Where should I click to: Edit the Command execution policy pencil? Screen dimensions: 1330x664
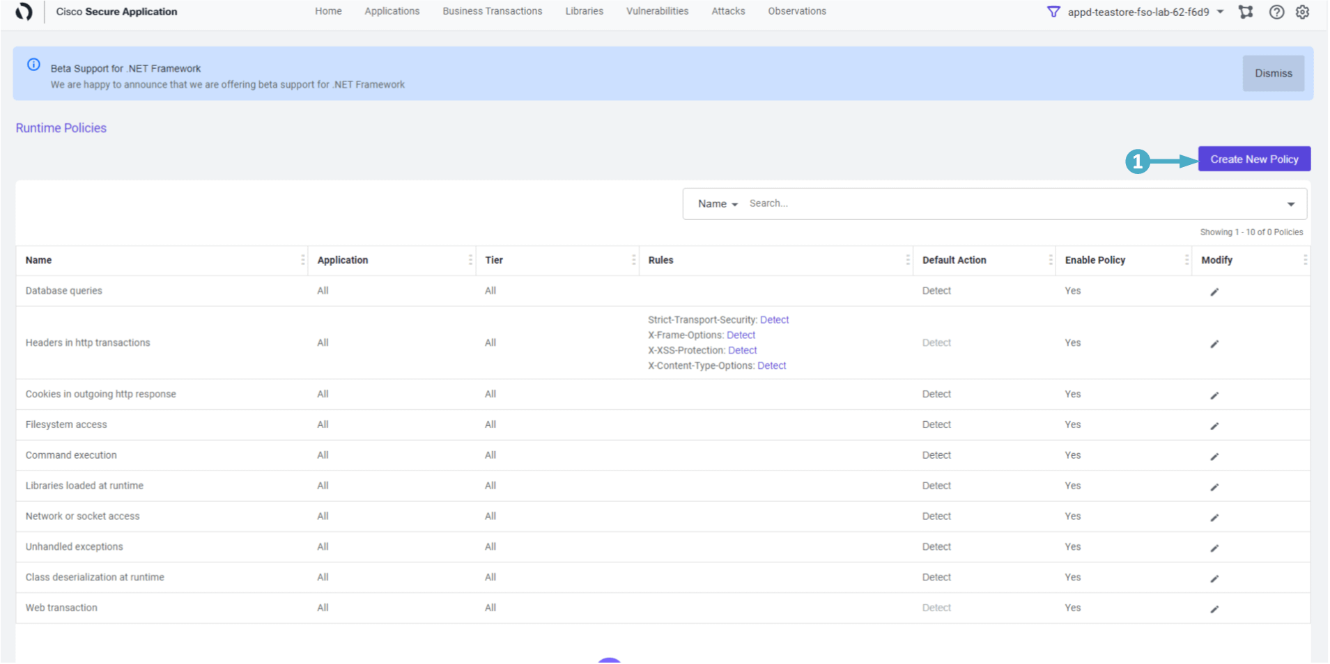point(1214,457)
